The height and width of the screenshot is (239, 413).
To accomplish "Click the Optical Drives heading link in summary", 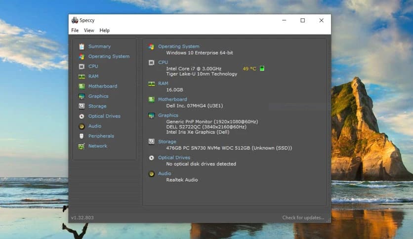I will 174,158.
